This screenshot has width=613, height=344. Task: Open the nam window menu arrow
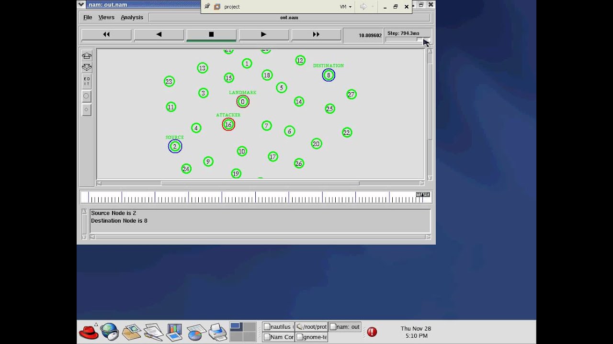(81, 4)
